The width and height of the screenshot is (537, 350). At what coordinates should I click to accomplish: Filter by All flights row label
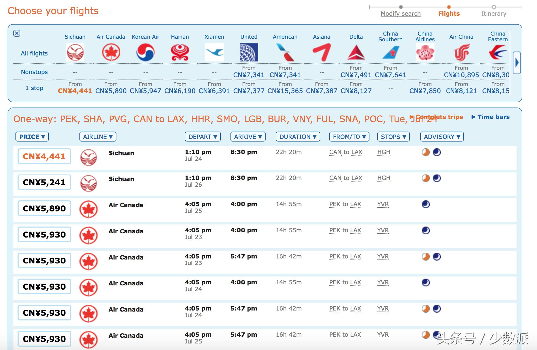point(34,53)
